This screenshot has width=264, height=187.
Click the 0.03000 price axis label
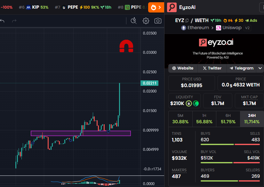[x=150, y=53]
